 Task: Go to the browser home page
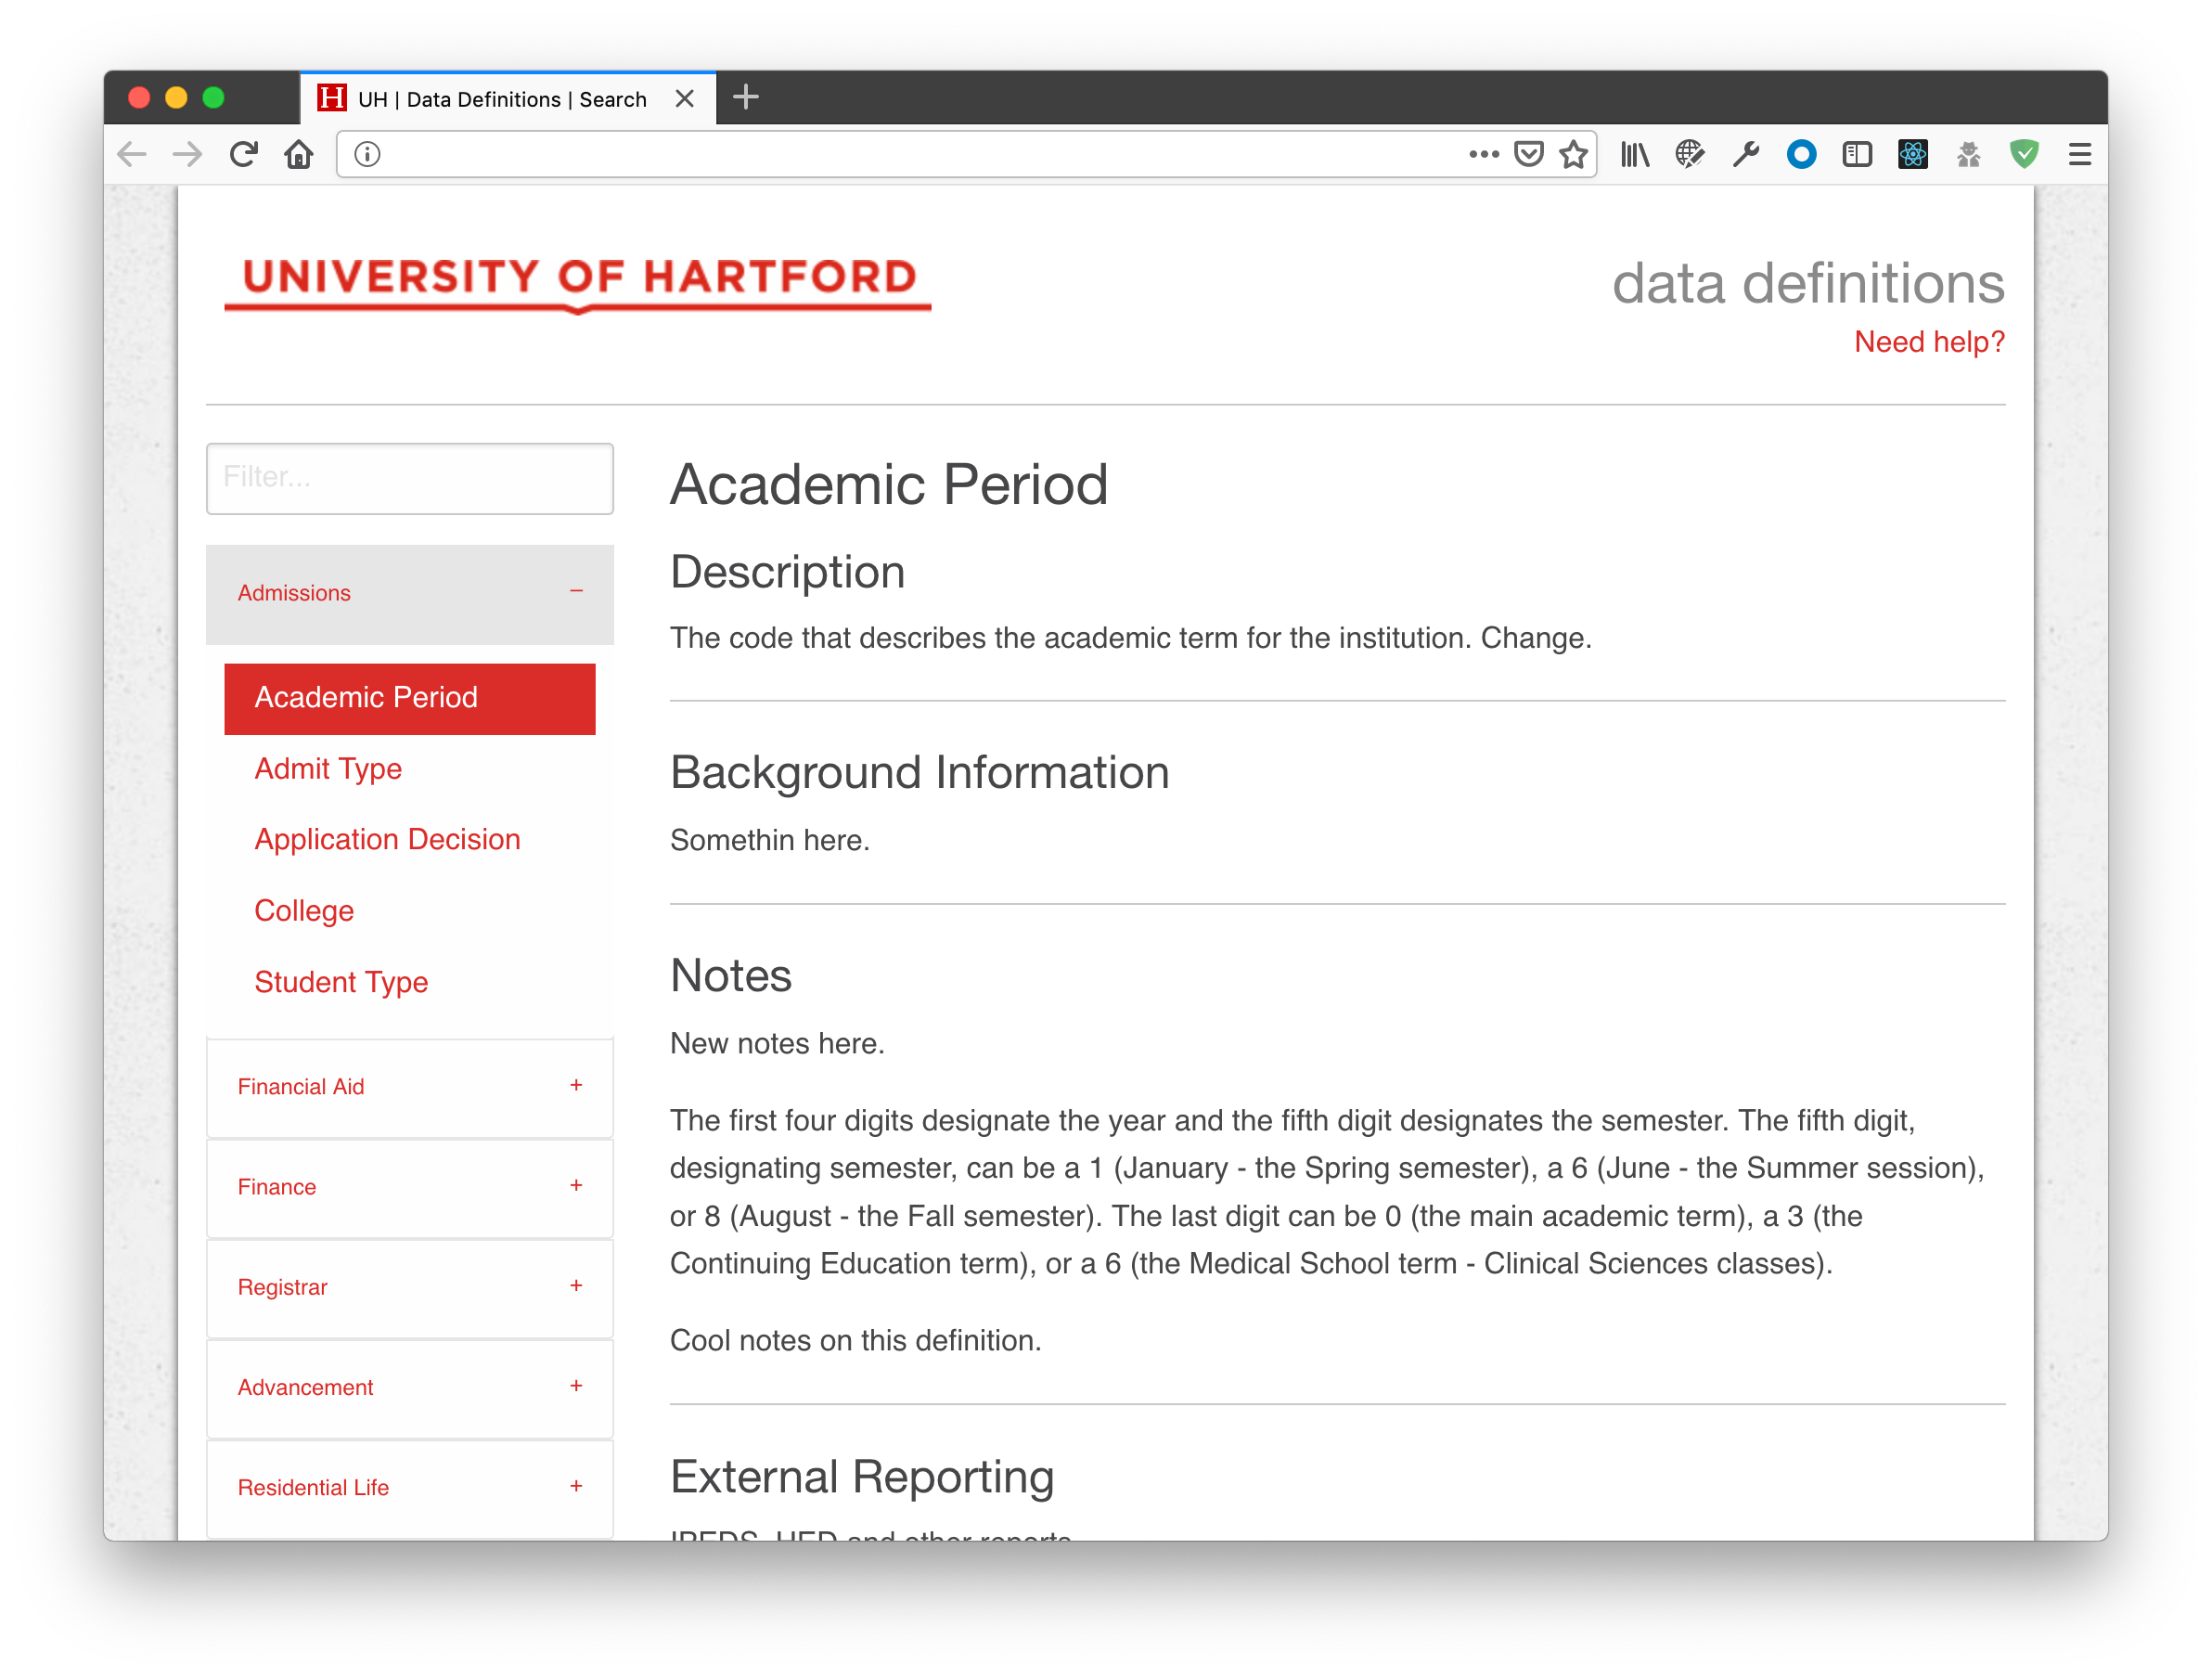click(299, 155)
